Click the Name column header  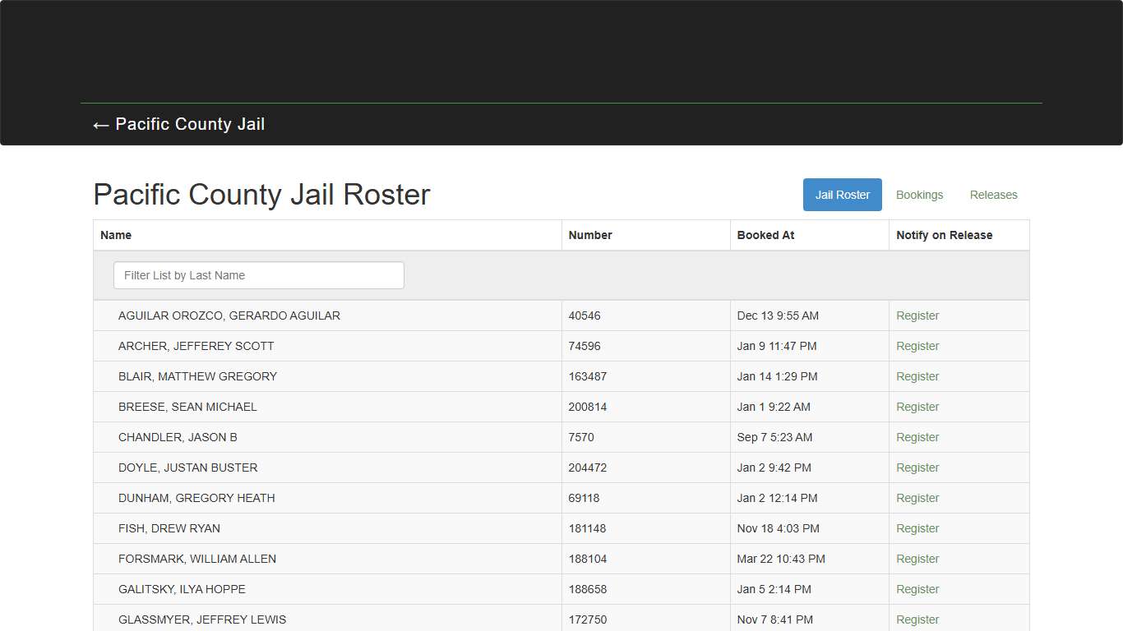pyautogui.click(x=116, y=235)
